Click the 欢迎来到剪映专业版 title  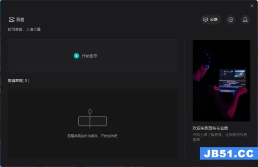pyautogui.click(x=210, y=128)
